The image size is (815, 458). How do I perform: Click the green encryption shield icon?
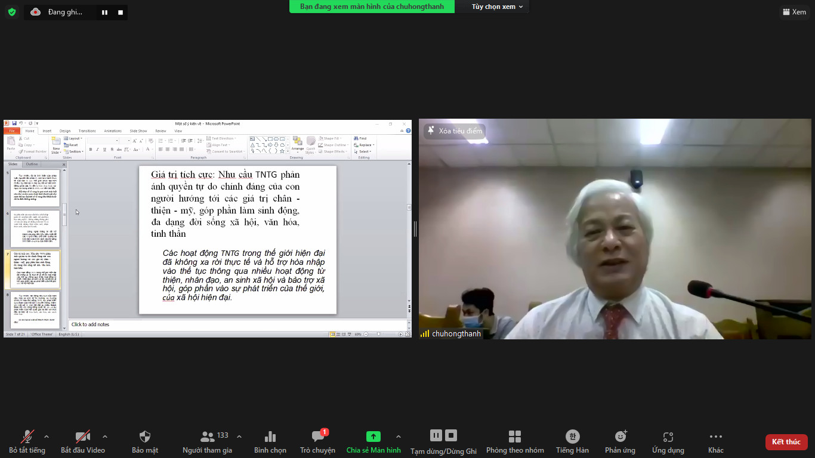pyautogui.click(x=12, y=12)
